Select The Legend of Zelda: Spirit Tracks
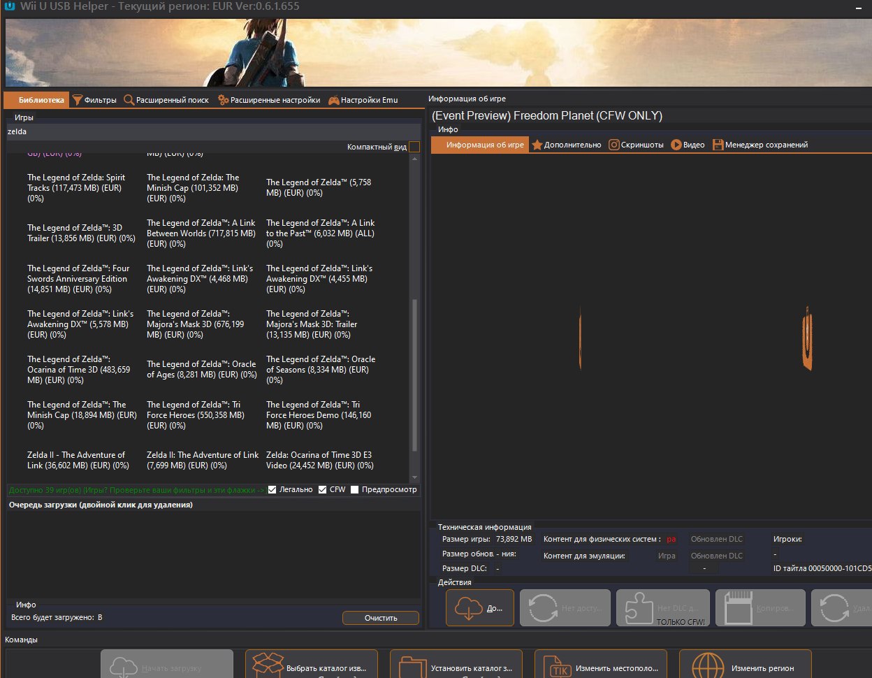The image size is (872, 678). point(77,188)
